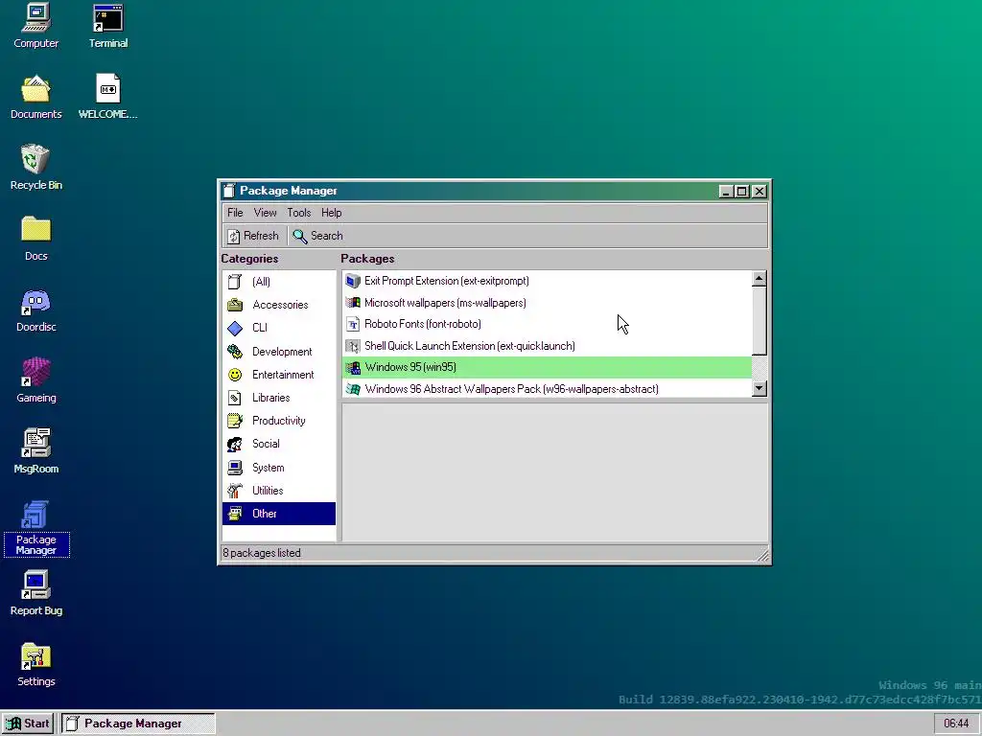
Task: Select the Entertainment category
Action: [x=279, y=375]
